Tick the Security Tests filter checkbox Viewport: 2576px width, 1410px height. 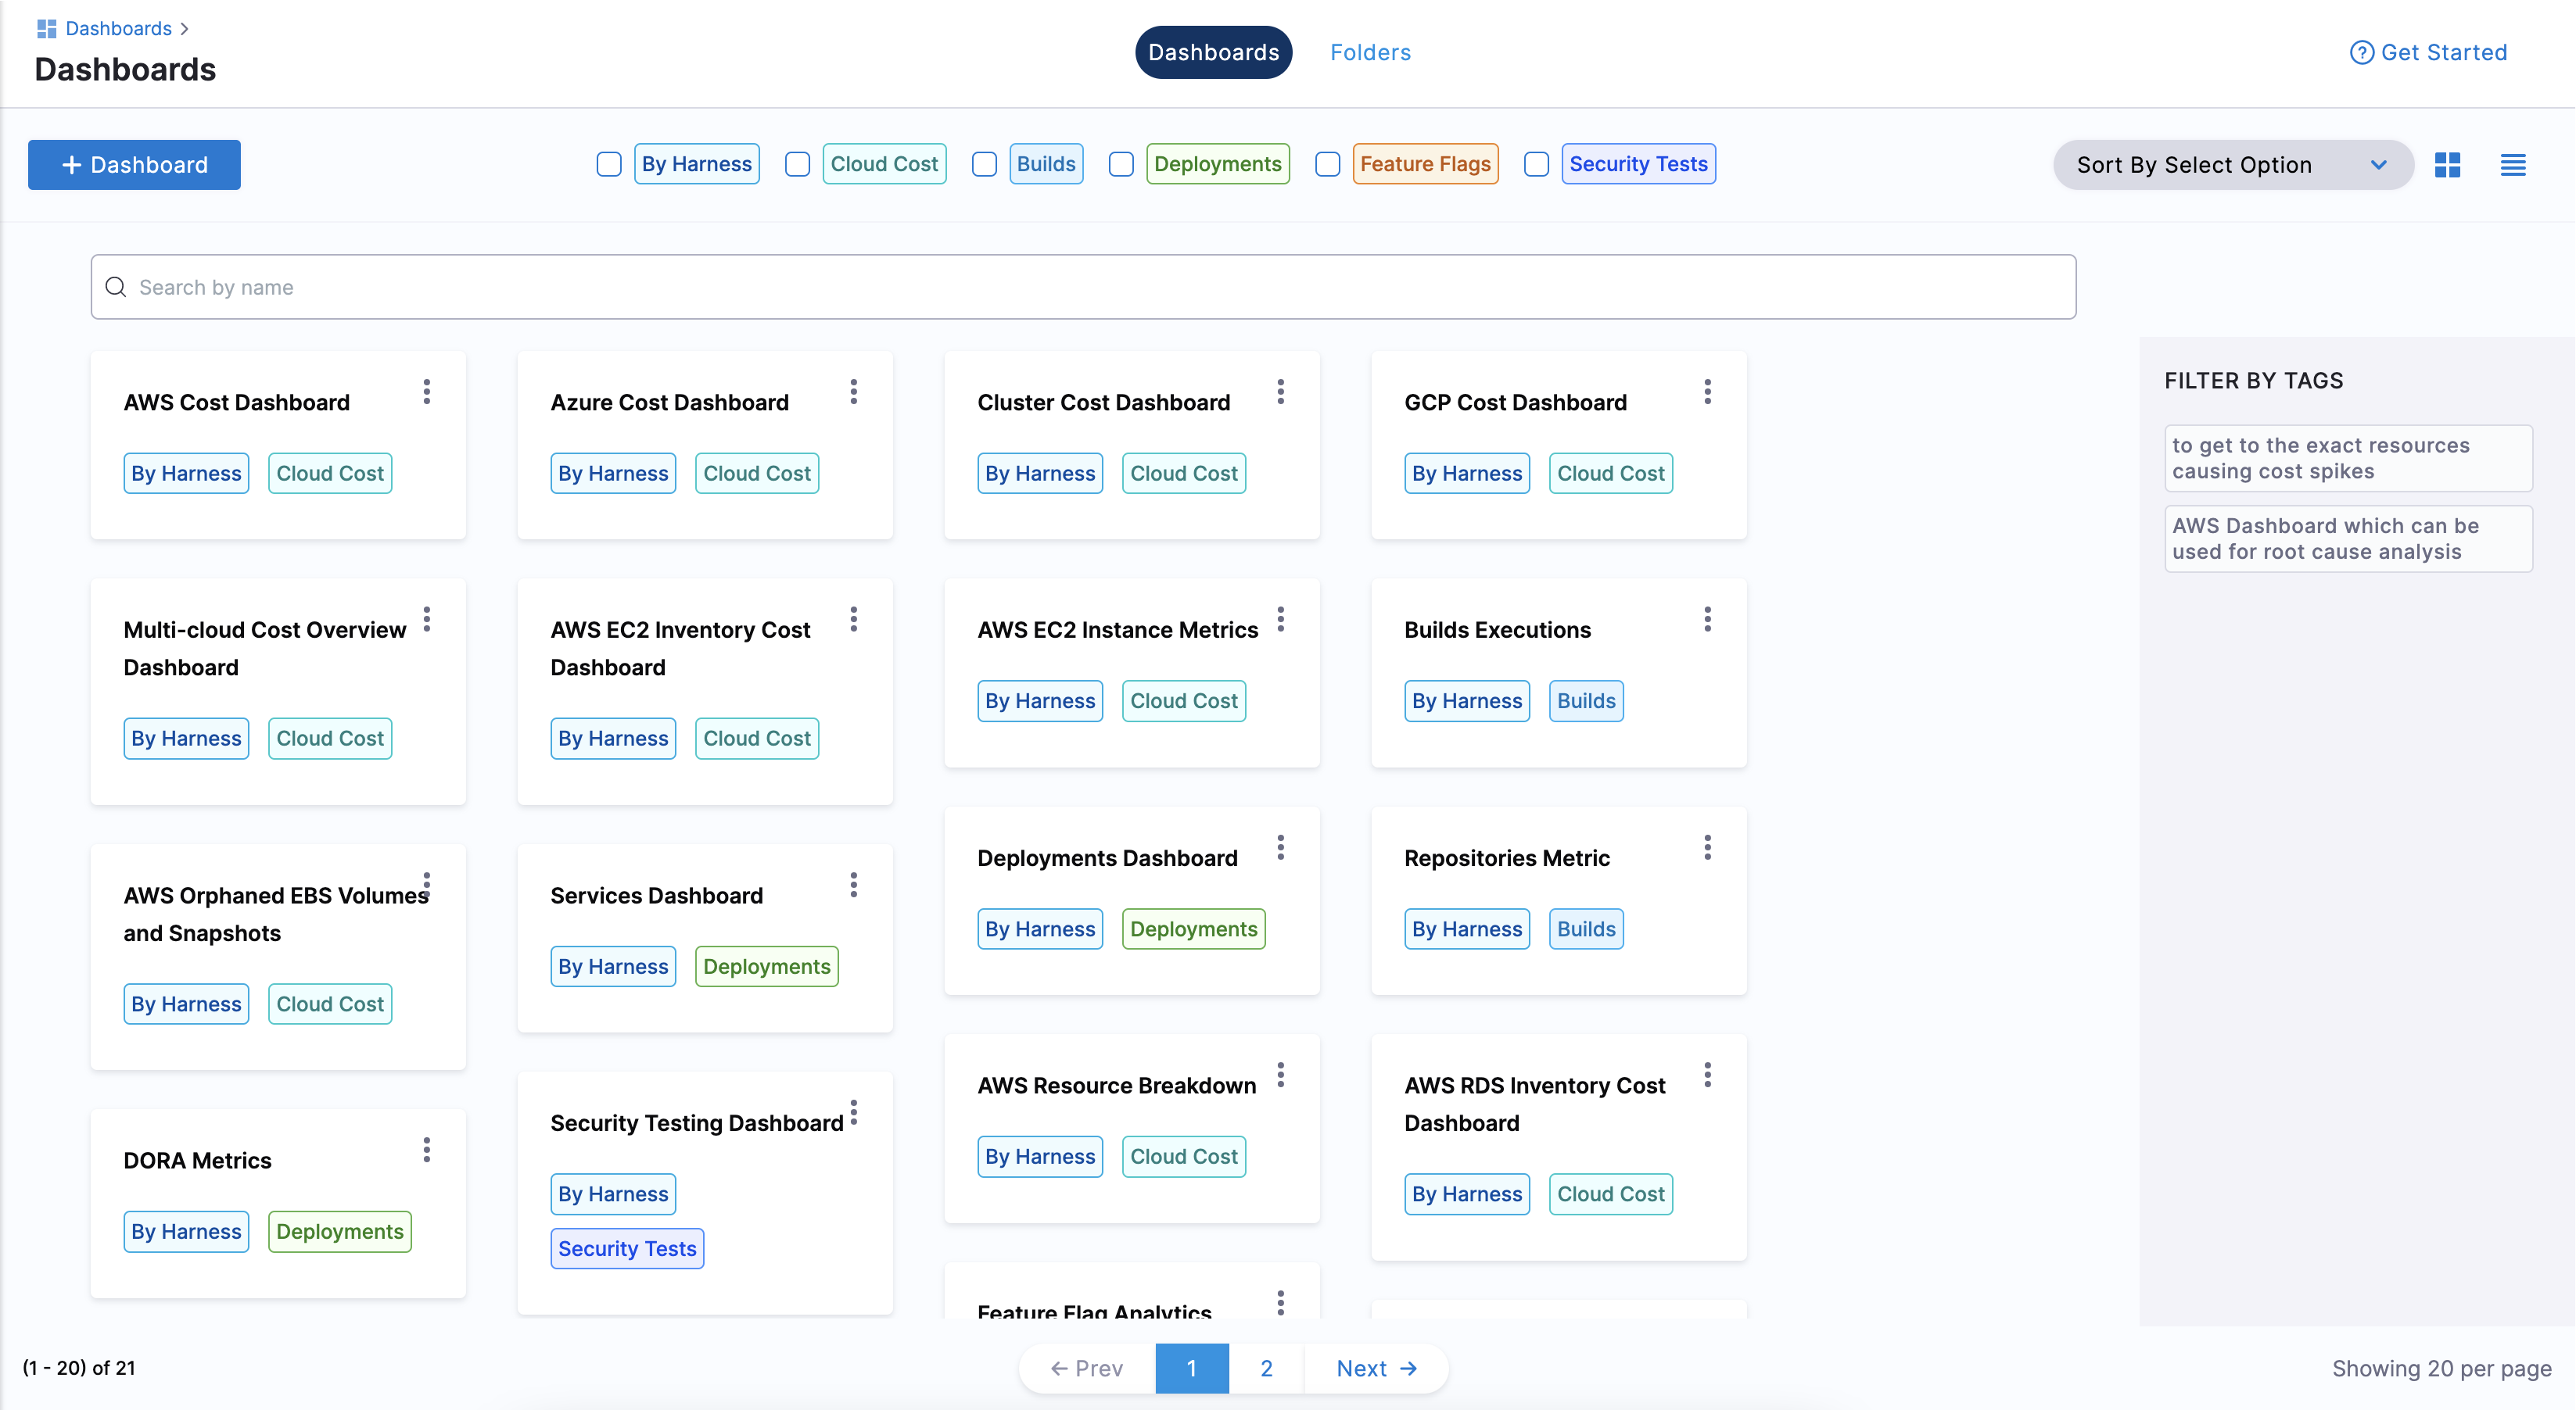point(1536,164)
